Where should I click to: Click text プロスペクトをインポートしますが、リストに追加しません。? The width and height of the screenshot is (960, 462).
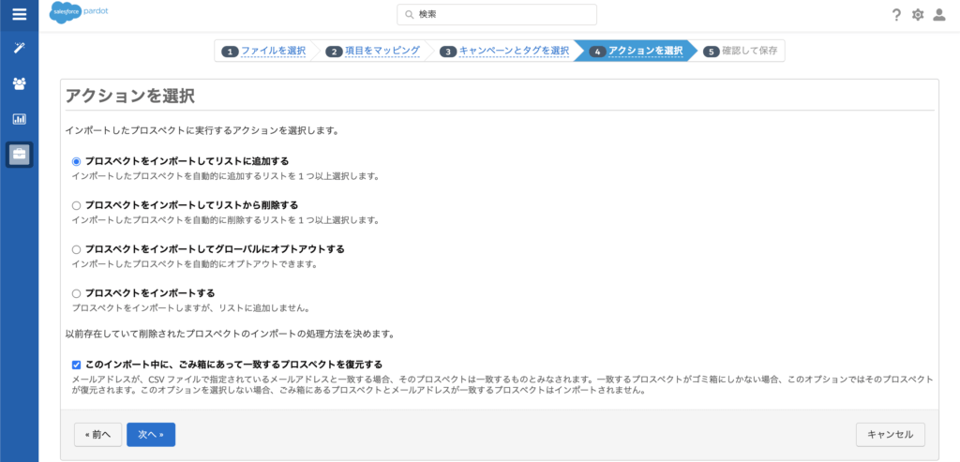[x=194, y=308]
